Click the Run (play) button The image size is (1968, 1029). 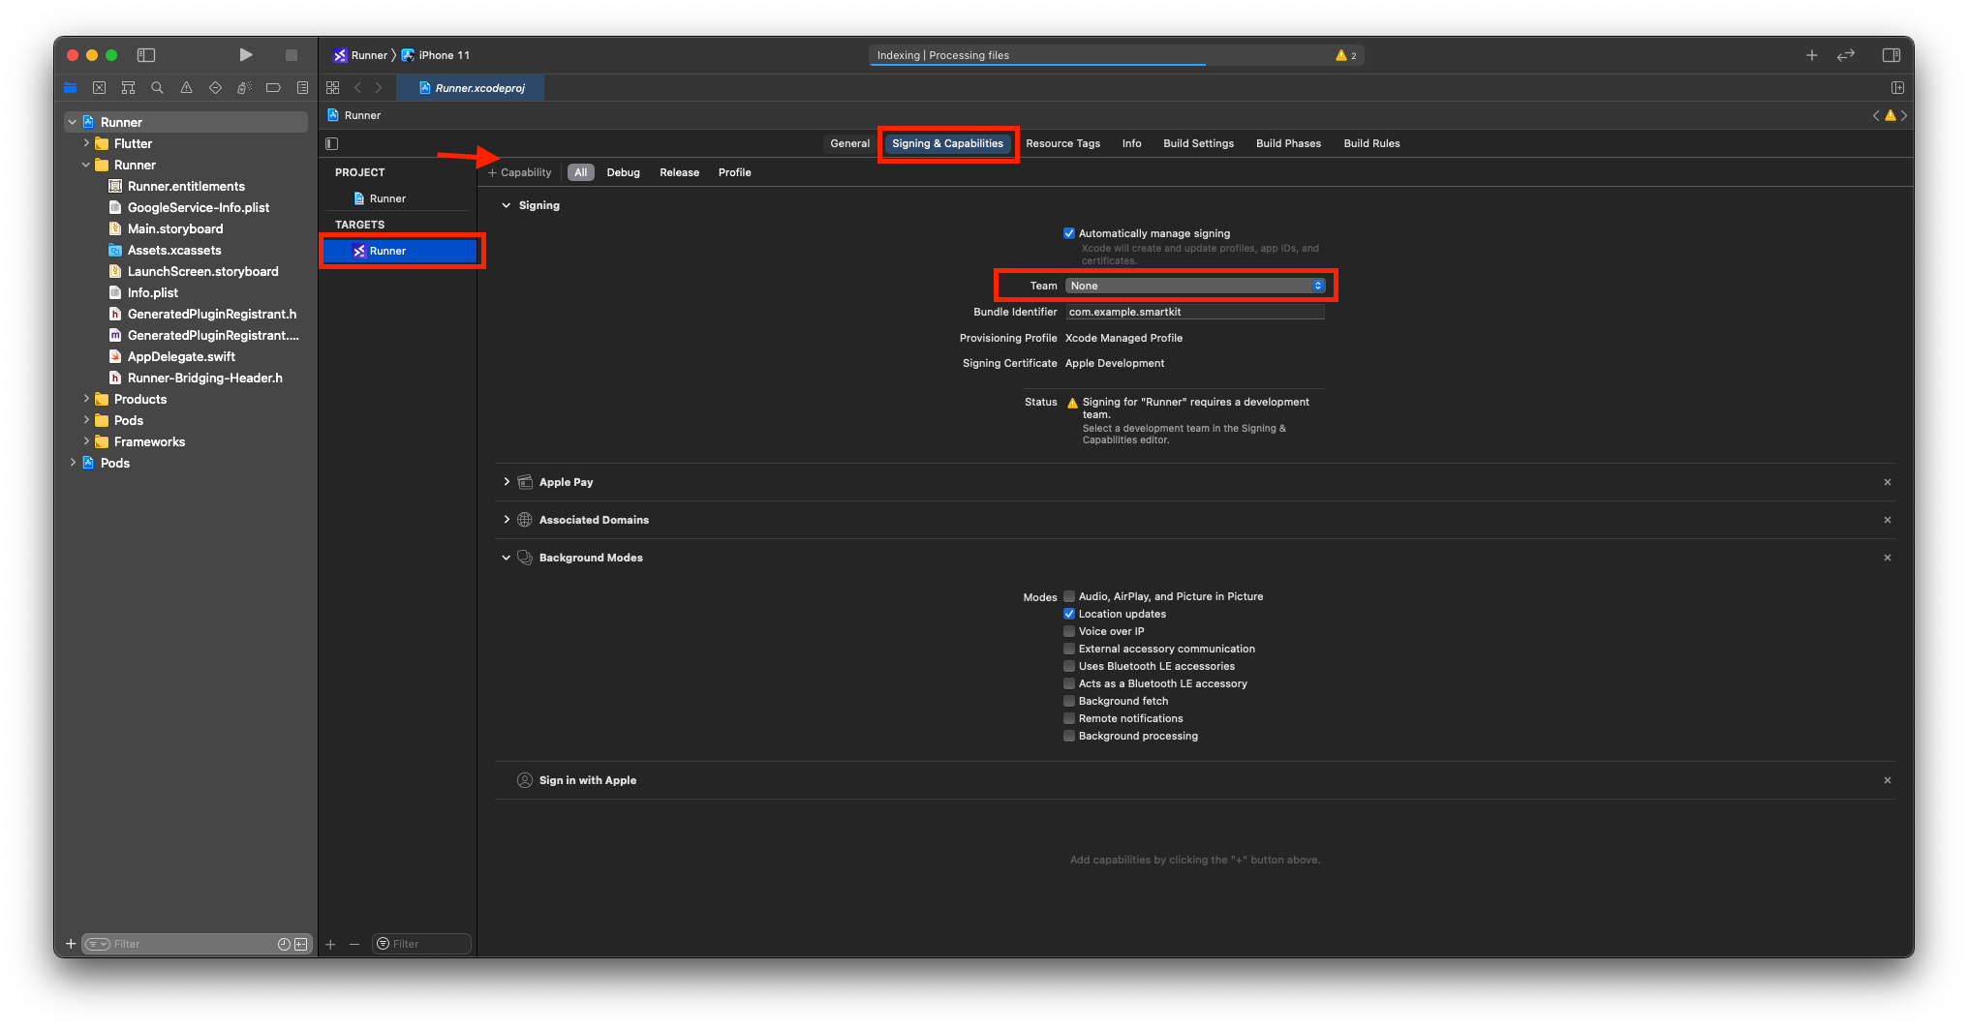coord(246,55)
